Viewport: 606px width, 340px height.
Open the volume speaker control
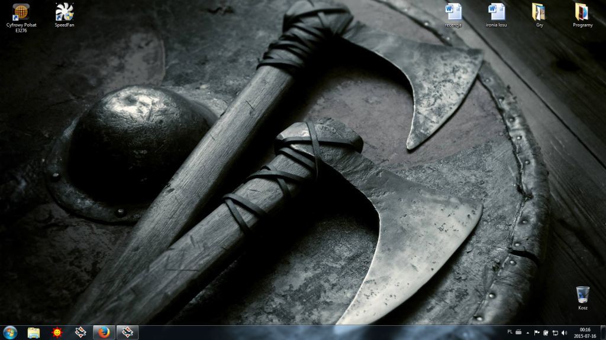pos(564,333)
